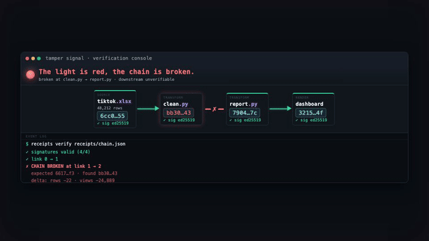429x241 pixels.
Task: Click the red hash badge bb30…43
Action: pos(178,112)
